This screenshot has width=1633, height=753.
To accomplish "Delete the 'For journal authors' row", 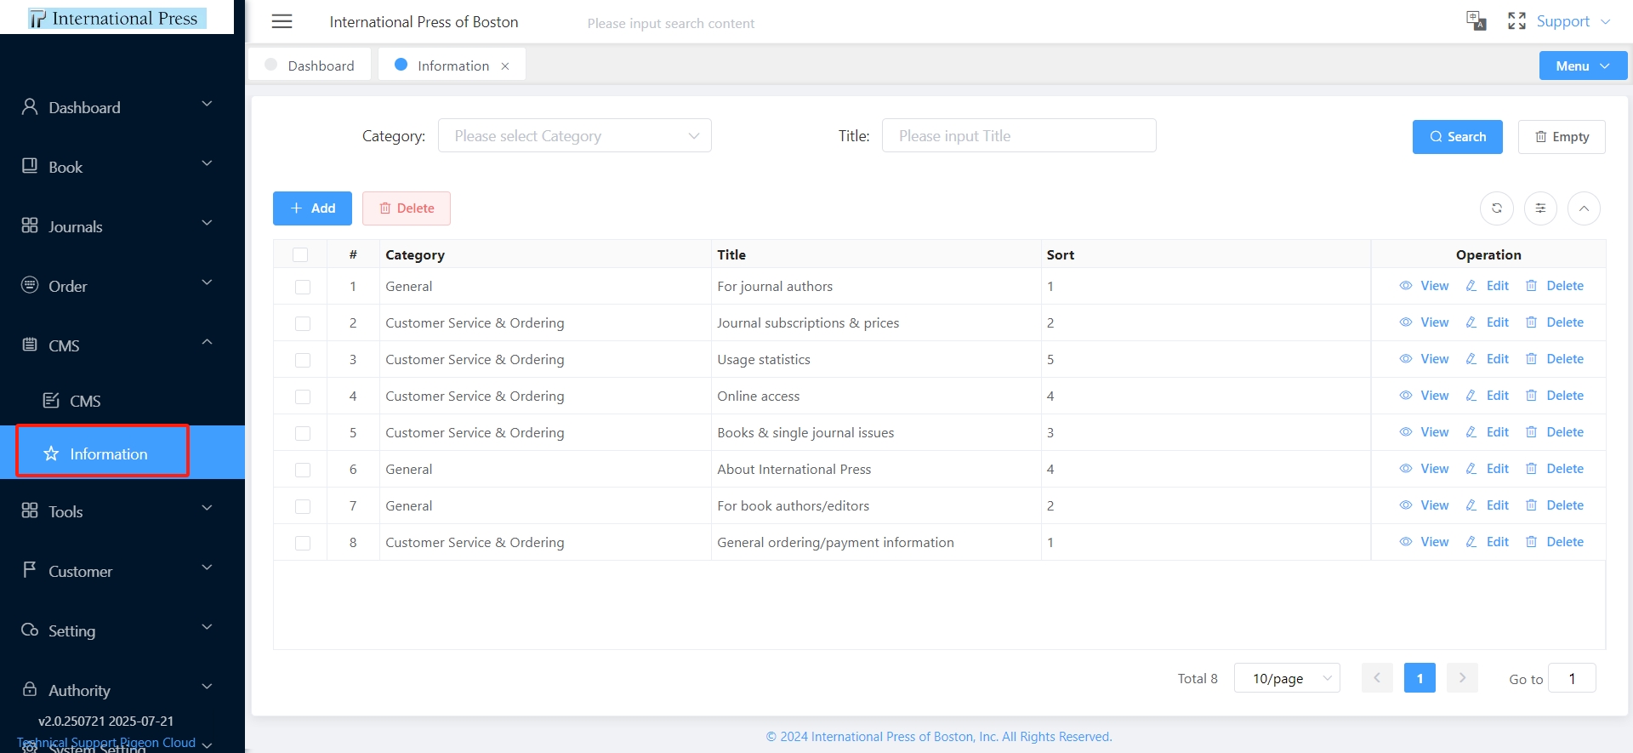I will [x=1555, y=286].
